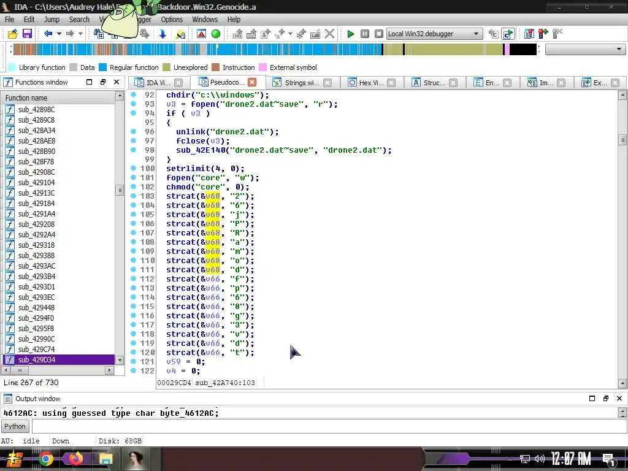Image resolution: width=628 pixels, height=471 pixels.
Task: Open the File menu
Action: click(9, 19)
